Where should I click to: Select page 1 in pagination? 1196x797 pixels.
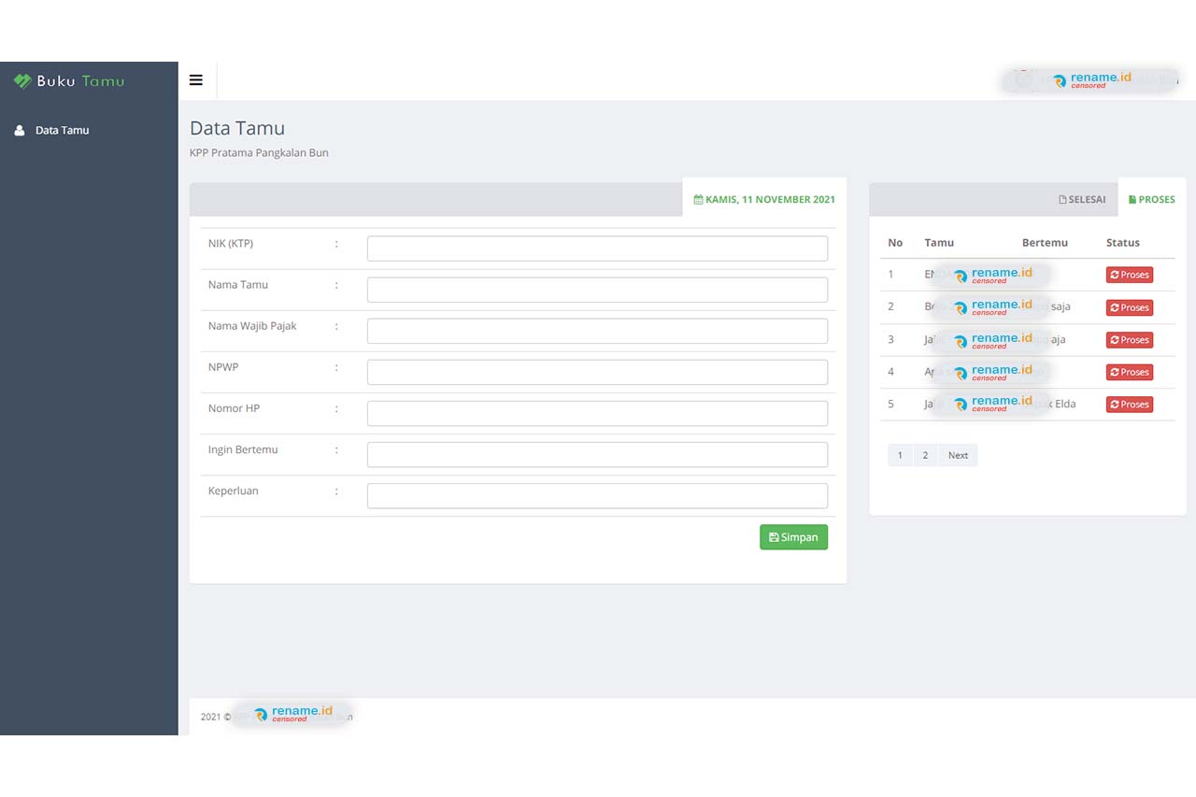[900, 455]
